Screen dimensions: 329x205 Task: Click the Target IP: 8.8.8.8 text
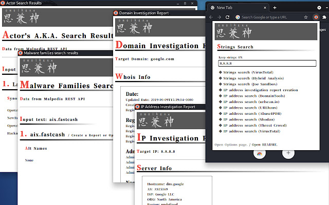(156, 152)
